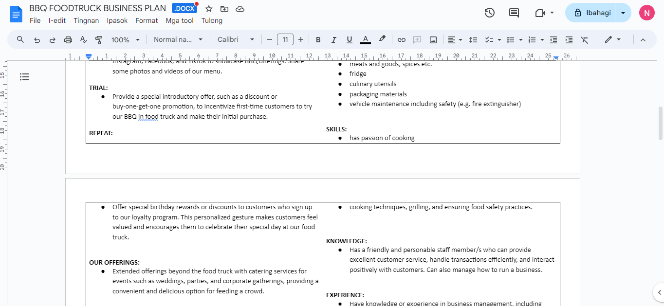Image resolution: width=664 pixels, height=306 pixels.
Task: Open the File menu
Action: [x=35, y=20]
